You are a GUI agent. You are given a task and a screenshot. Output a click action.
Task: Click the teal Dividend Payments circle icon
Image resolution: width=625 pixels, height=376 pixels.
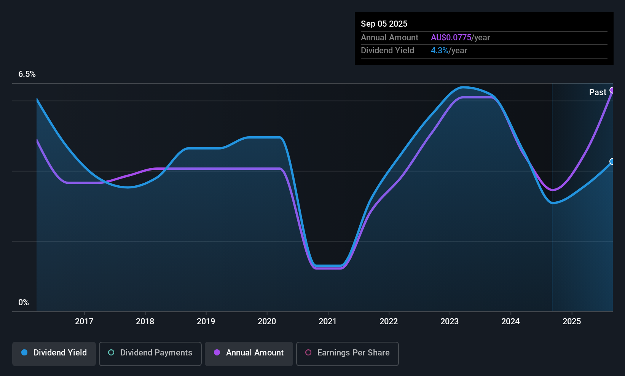click(111, 352)
